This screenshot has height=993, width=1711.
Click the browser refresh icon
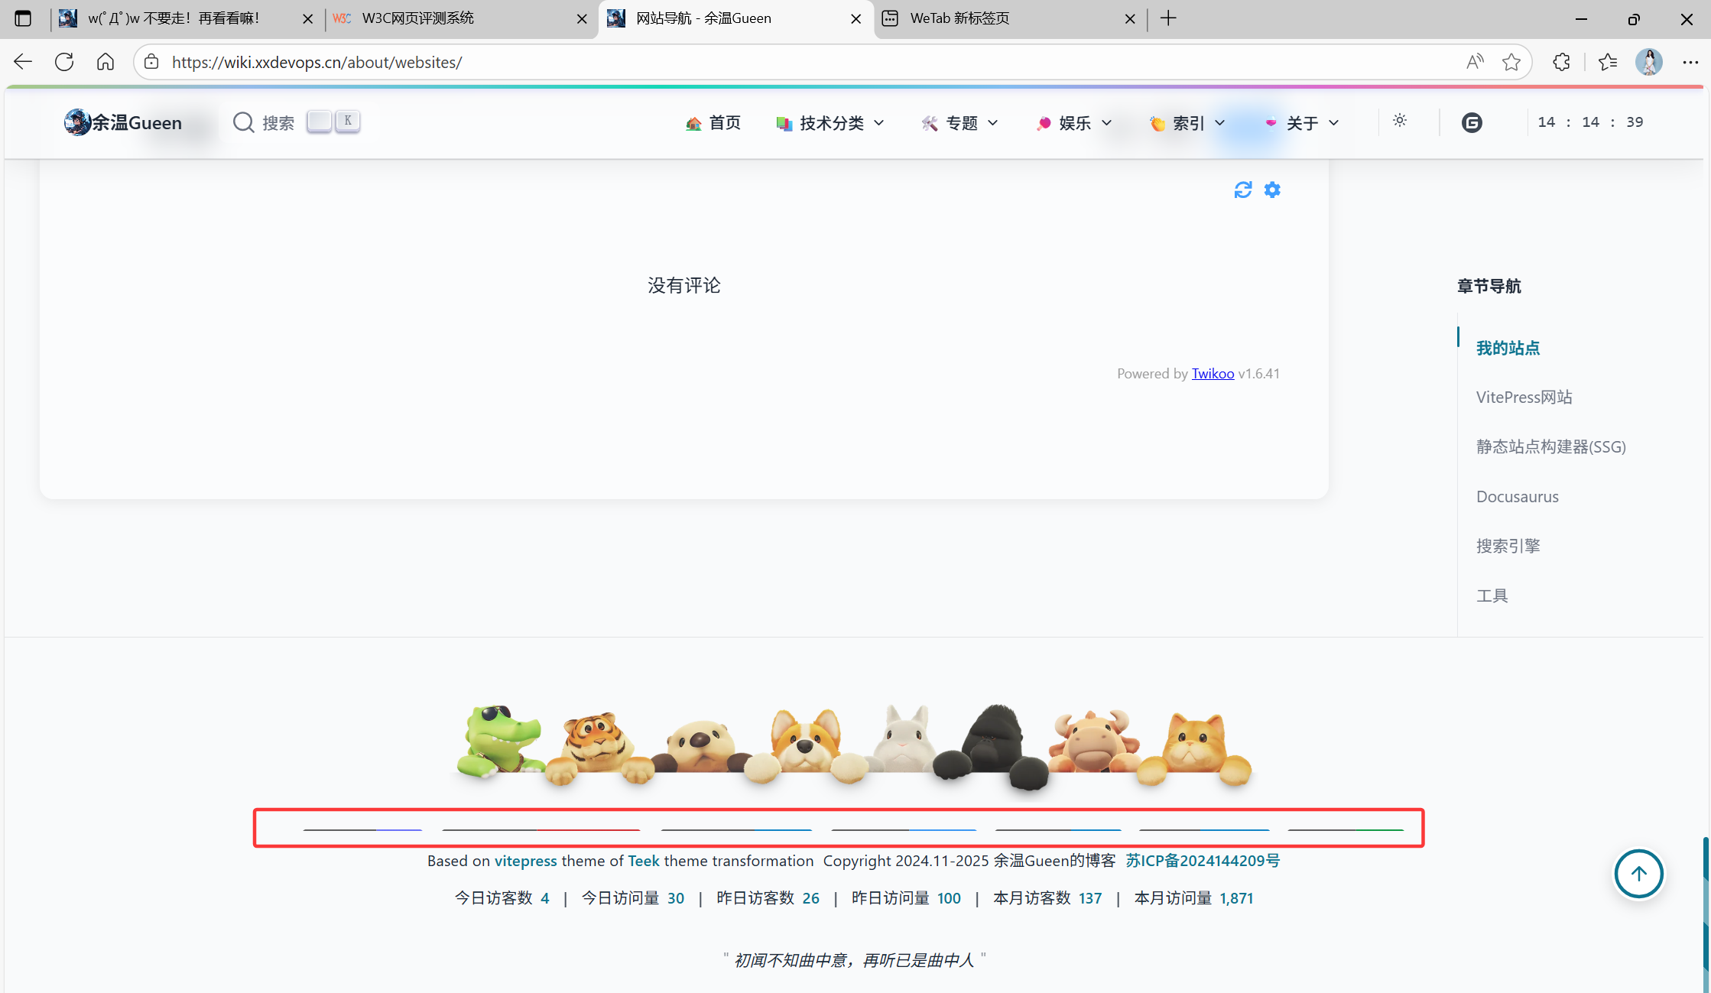click(x=64, y=62)
